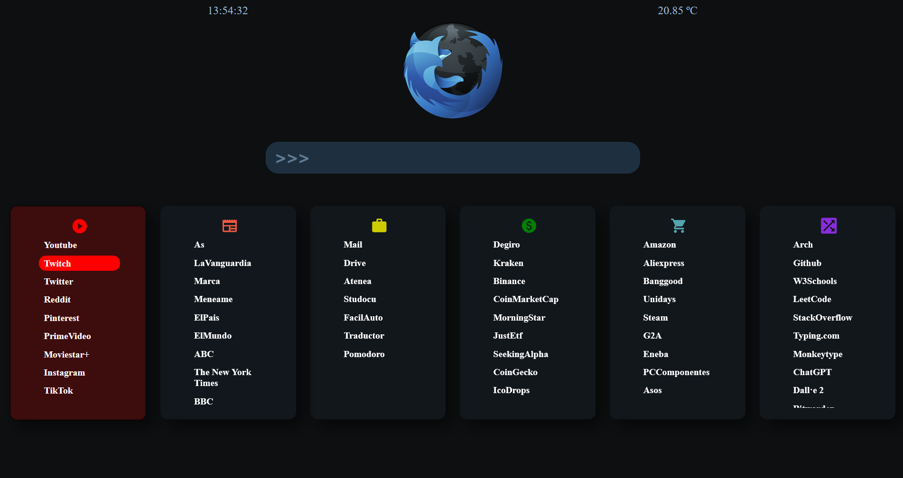Visit the Binance page
Image resolution: width=903 pixels, height=478 pixels.
click(509, 281)
